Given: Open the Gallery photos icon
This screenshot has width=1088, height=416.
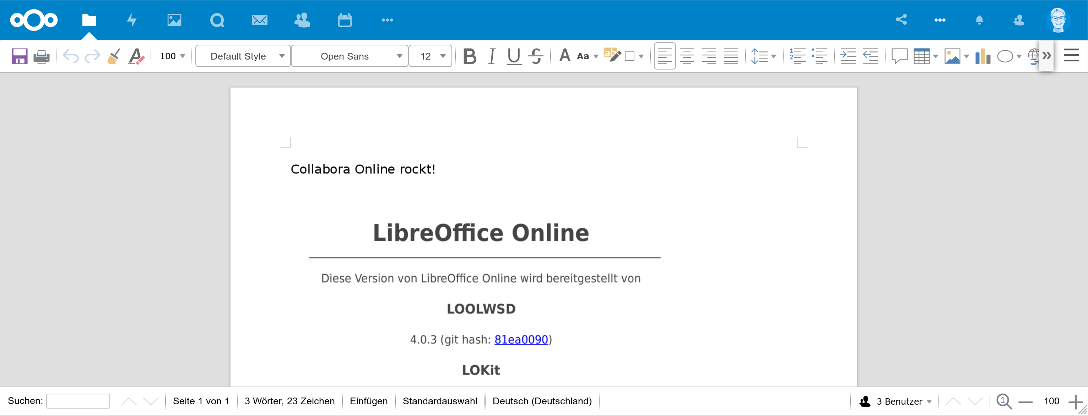Looking at the screenshot, I should 174,20.
